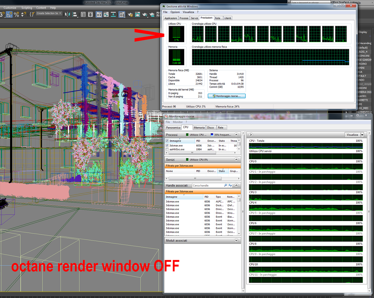Click the refresh arrows beside handle search
Image resolution: width=374 pixels, height=298 pixels.
pyautogui.click(x=230, y=186)
